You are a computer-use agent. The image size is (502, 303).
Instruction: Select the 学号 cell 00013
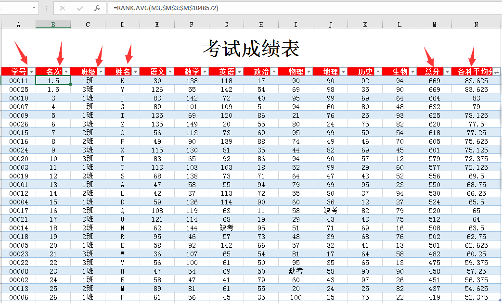tap(18, 288)
